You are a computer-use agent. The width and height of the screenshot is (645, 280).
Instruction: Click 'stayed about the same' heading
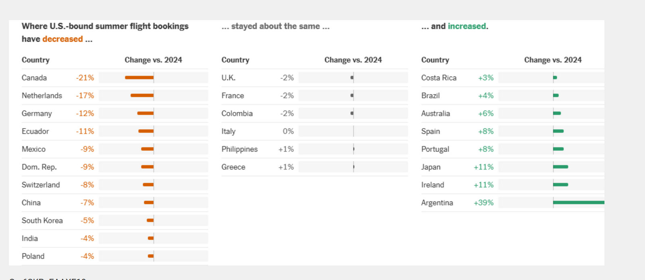(275, 26)
